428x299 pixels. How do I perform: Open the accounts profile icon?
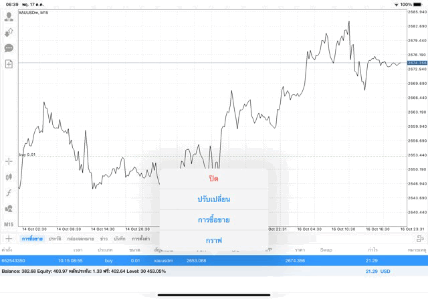9,17
